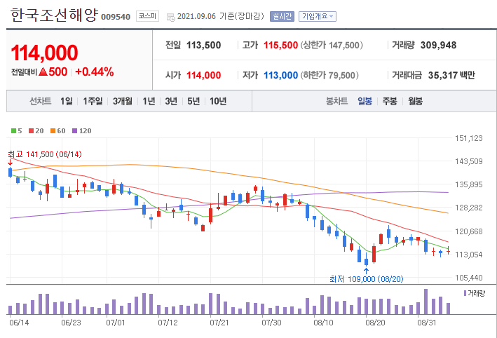497x338 pixels.
Task: Click the 상한가 147,500 upper limit text
Action: pyautogui.click(x=332, y=45)
